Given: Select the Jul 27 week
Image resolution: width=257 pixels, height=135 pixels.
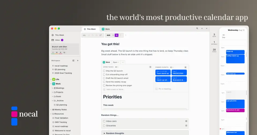Looking at the screenshot, I should pos(100,35).
